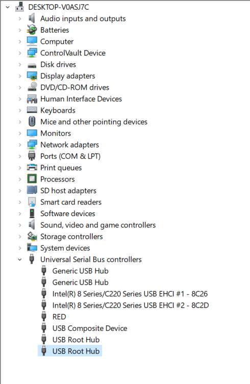
Task: Select the DVD/CD-ROM drives label
Action: pyautogui.click(x=74, y=87)
